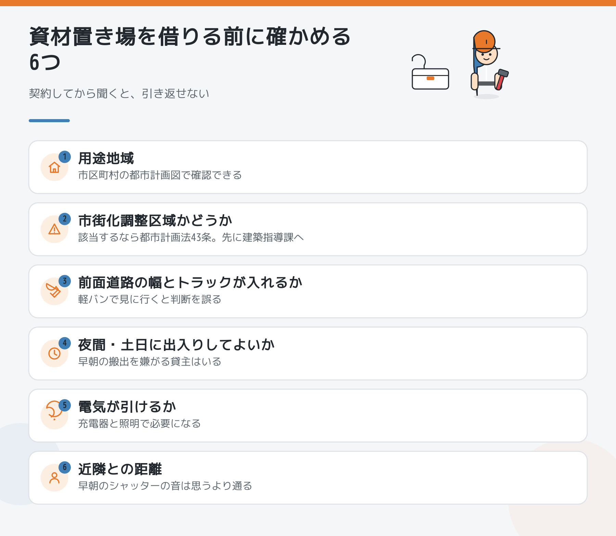Click the house icon beside 用途地域

pyautogui.click(x=54, y=167)
